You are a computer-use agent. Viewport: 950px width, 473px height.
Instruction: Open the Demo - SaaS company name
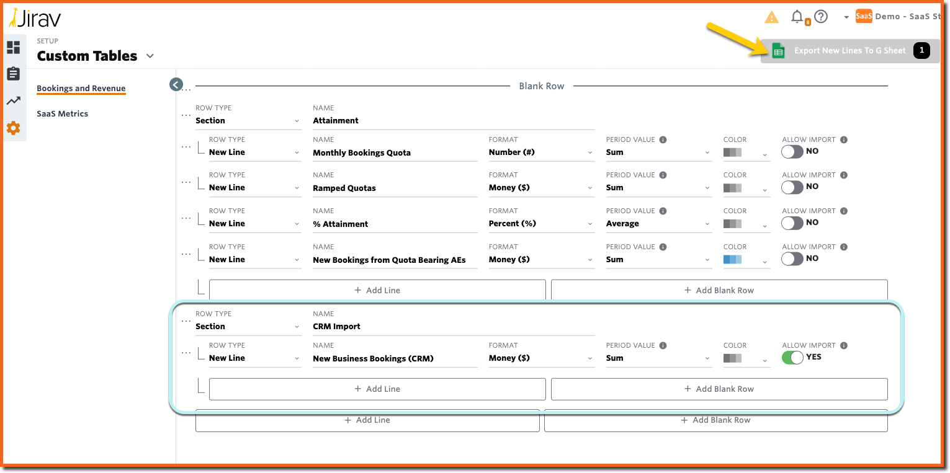coord(908,17)
